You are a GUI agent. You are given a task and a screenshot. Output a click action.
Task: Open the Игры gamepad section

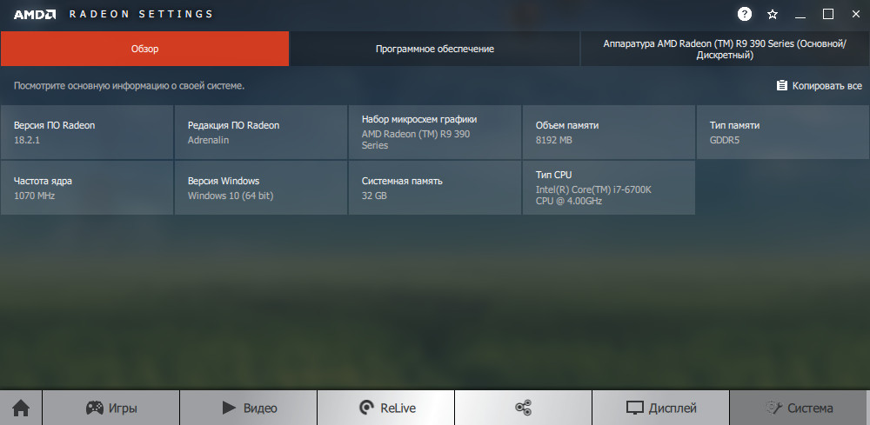[x=111, y=408]
